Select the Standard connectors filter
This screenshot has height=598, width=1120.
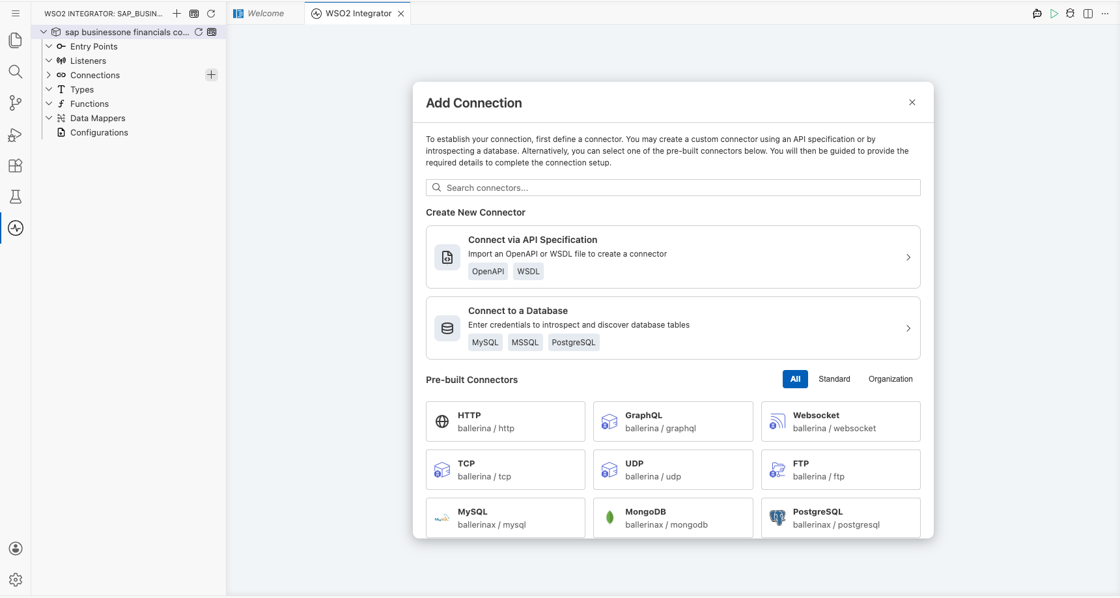click(834, 379)
